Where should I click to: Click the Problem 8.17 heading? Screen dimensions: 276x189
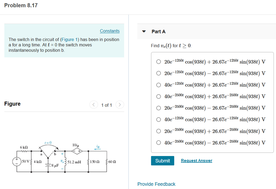[x=21, y=5]
